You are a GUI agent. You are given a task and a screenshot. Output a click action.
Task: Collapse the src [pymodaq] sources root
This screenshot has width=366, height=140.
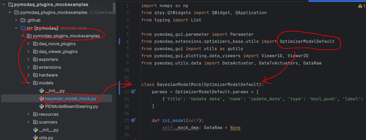[16, 28]
